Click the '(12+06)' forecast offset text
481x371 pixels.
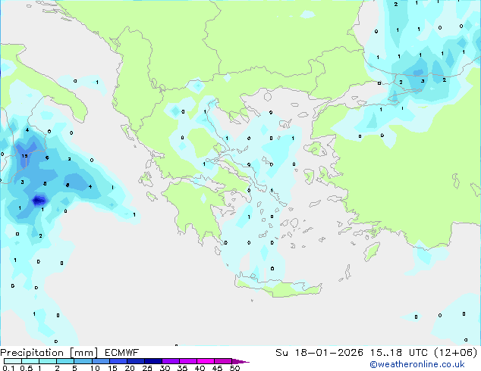tap(456, 353)
